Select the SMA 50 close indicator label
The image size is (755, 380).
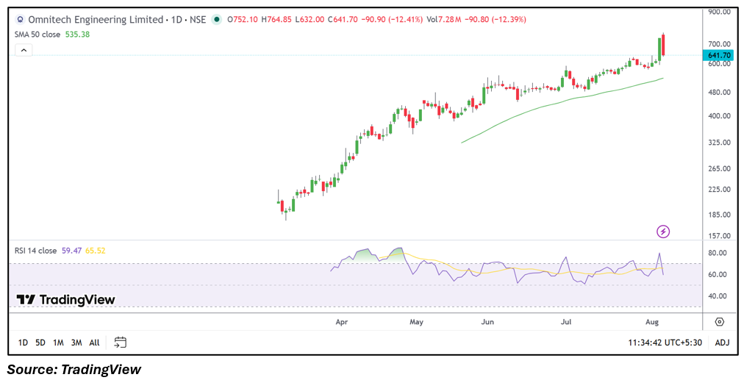click(x=37, y=35)
